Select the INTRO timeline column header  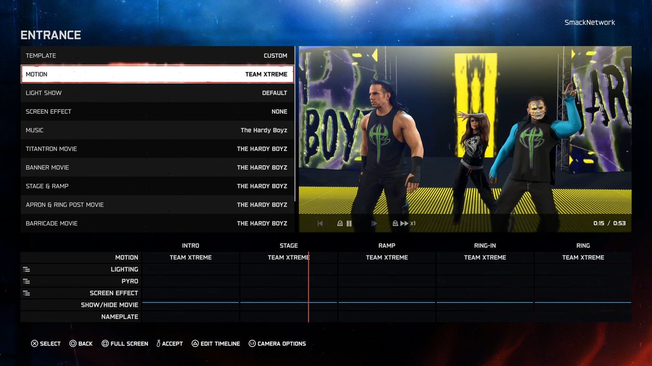[x=191, y=246]
